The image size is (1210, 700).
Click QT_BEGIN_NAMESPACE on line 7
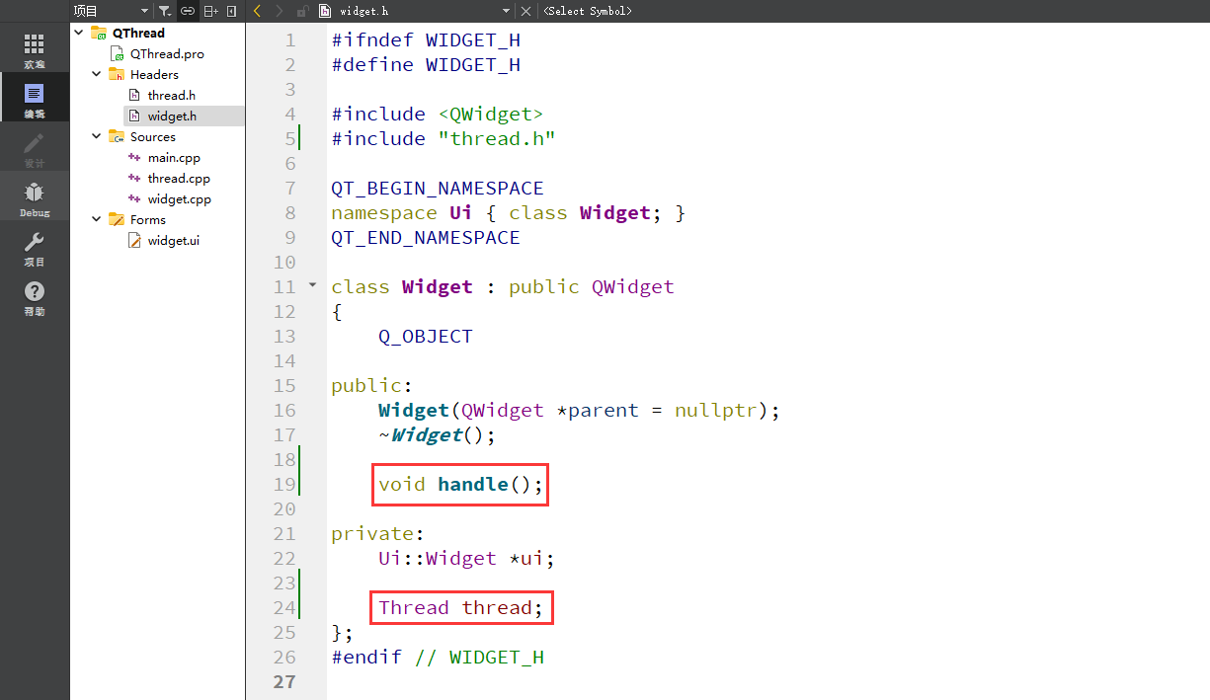[x=438, y=188]
